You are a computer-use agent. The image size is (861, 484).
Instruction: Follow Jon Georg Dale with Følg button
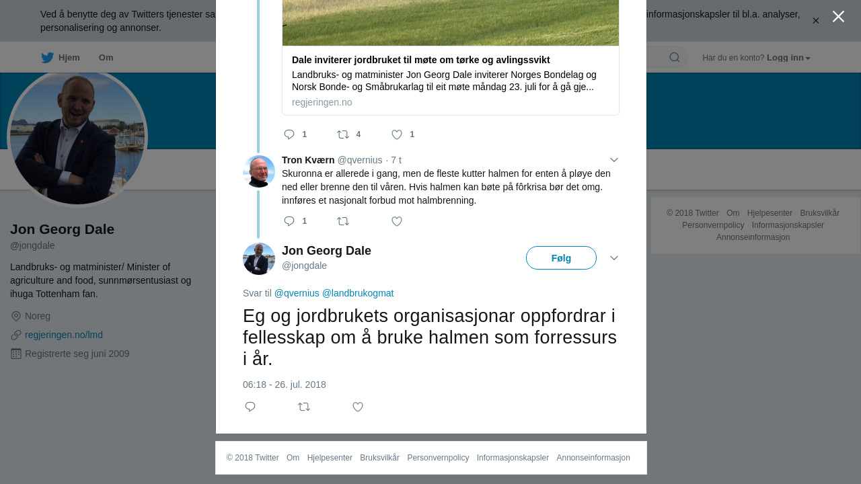point(561,258)
